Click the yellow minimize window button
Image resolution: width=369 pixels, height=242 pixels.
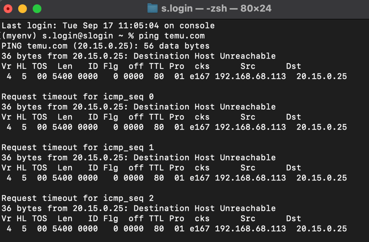23,9
